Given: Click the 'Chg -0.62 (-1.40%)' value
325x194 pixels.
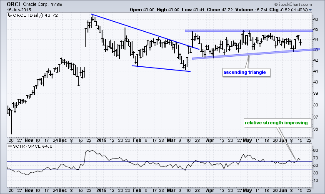Looking at the screenshot, I should (288, 10).
